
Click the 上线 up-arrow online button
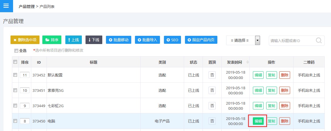click(x=74, y=40)
